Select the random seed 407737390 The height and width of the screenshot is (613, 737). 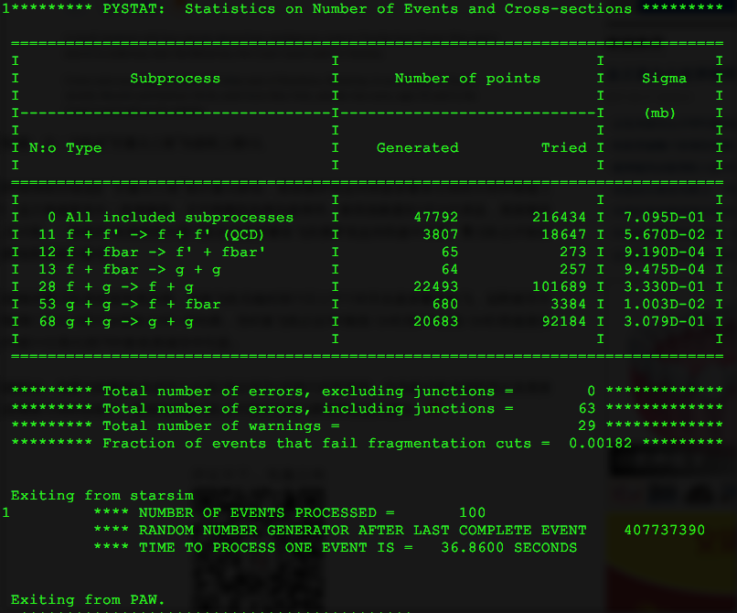[x=664, y=531]
